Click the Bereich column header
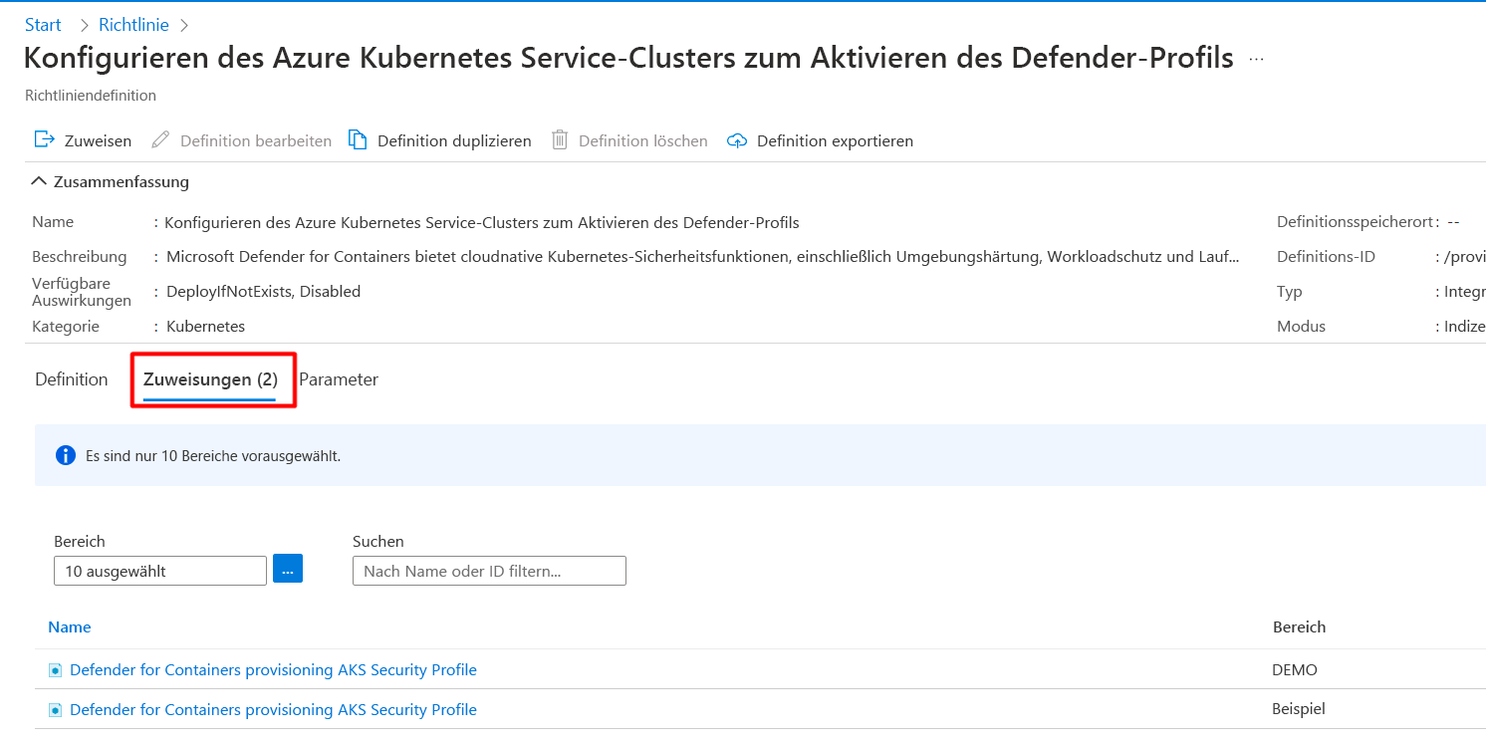 pos(1299,627)
